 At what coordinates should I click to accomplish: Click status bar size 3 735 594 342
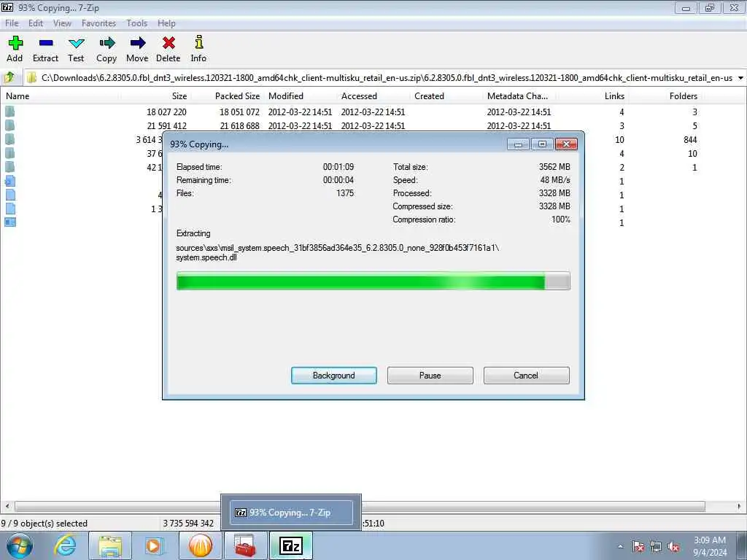click(188, 524)
